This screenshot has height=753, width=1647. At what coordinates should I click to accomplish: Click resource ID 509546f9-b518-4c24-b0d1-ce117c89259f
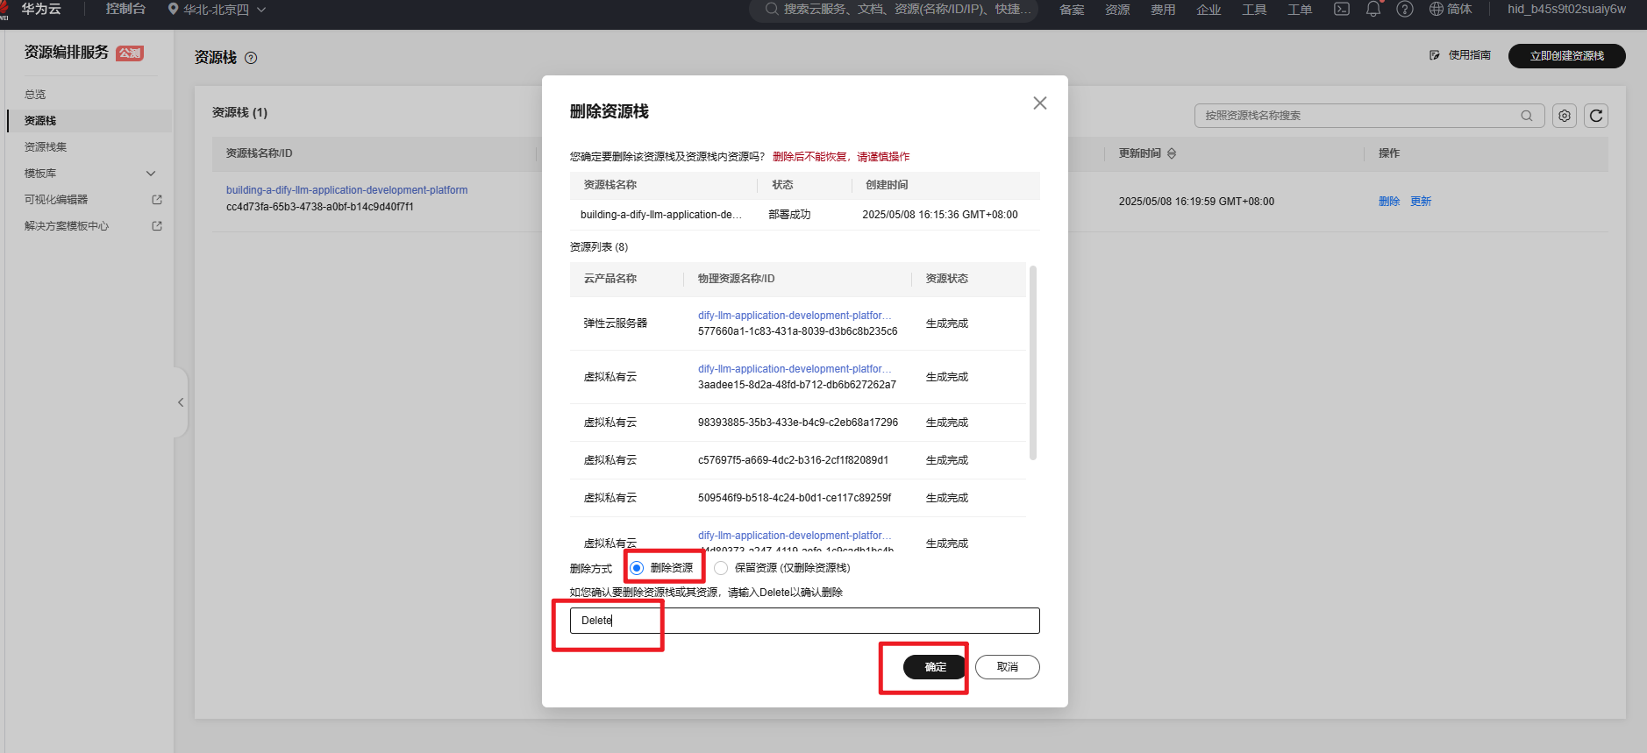795,498
